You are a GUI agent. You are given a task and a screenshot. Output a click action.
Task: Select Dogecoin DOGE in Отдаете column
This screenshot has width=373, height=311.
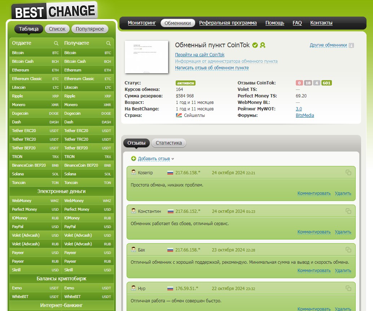pyautogui.click(x=35, y=113)
